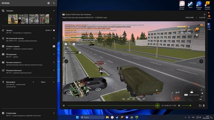Expand Мгновенный повтор options chevron
214x120 pixels.
(54, 38)
